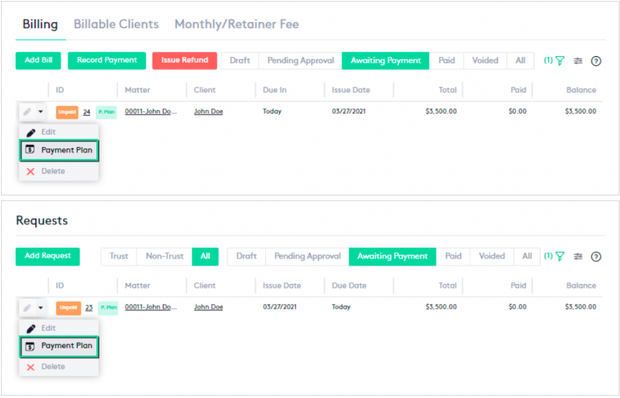Open the Monthly/Retainer Fee tab
Viewport: 620px width, 398px height.
click(x=236, y=25)
